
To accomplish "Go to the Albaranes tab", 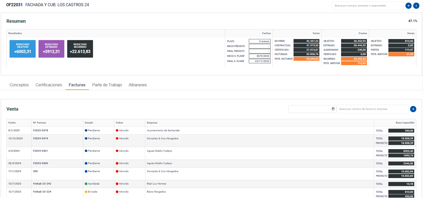I will 138,85.
